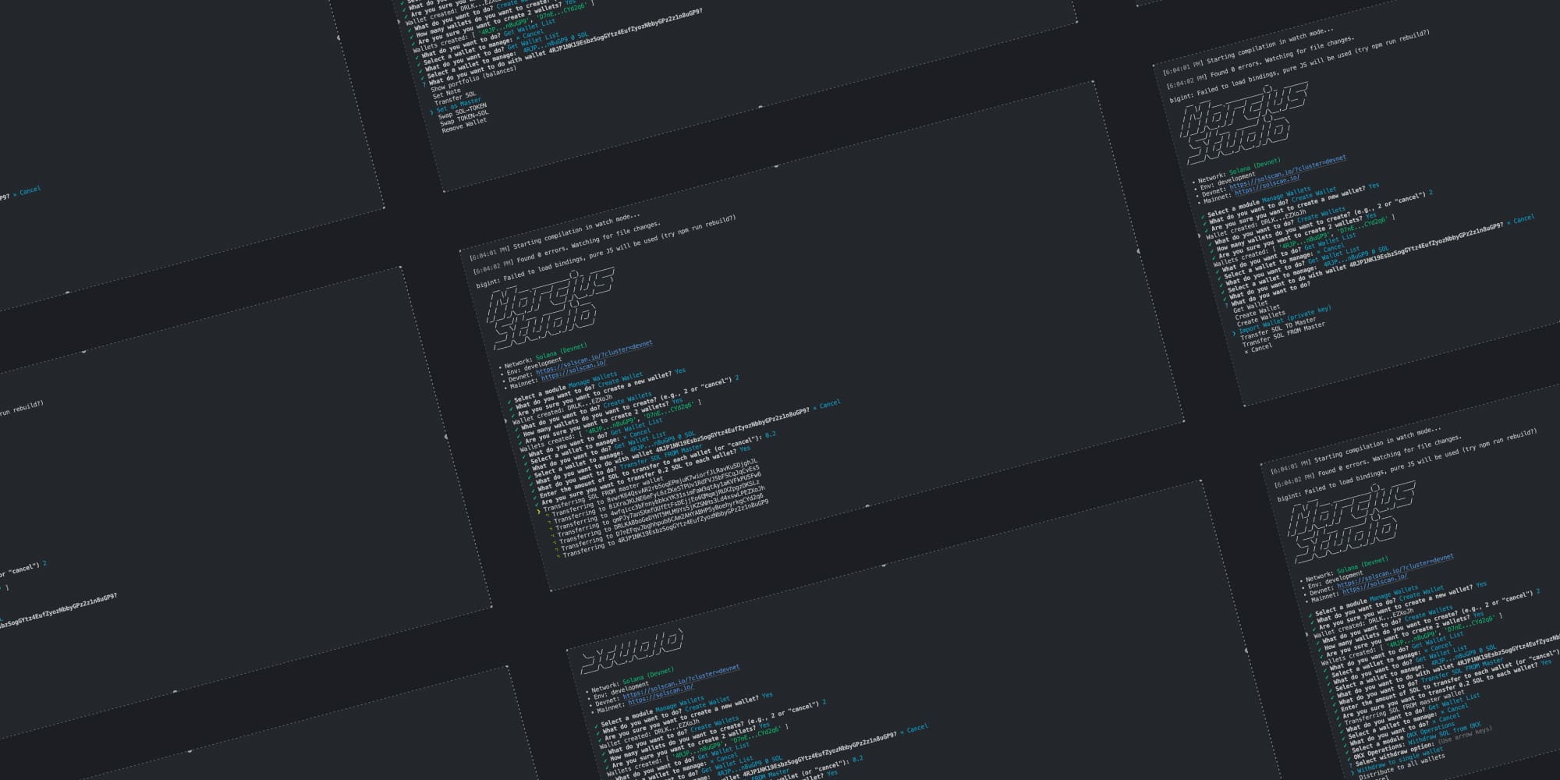Choose the 'Set Note' option
This screenshot has height=780, width=1560.
coord(447,92)
